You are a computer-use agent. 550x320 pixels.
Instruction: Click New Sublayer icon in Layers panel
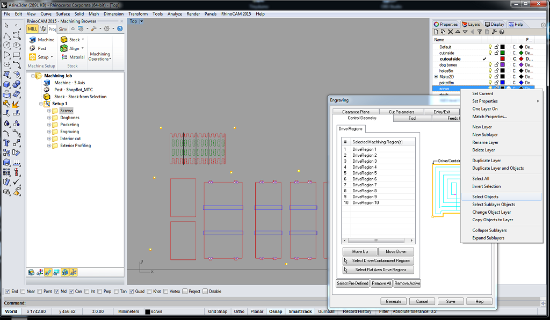tap(443, 32)
